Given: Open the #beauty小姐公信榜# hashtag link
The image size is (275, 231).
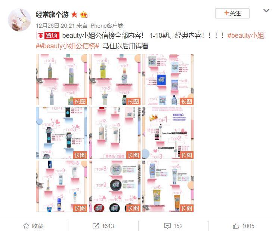Looking at the screenshot, I should click(x=68, y=46).
